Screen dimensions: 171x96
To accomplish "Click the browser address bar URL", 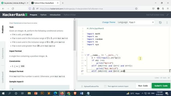I will tap(71, 9).
